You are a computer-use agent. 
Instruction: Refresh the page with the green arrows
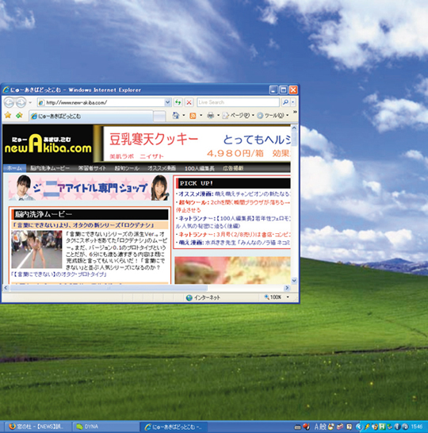pyautogui.click(x=178, y=103)
